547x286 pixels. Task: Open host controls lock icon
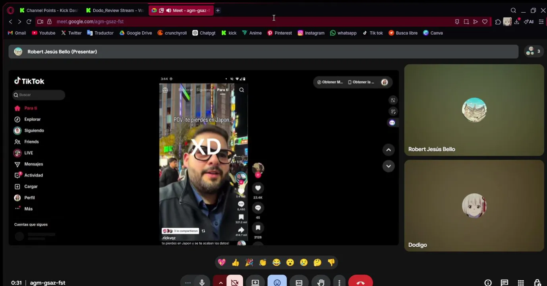537,283
